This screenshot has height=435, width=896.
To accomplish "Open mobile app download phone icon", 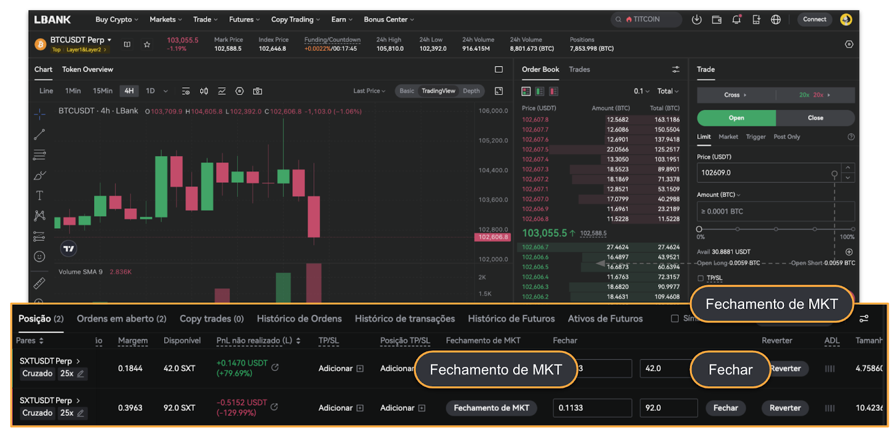I will (x=756, y=20).
